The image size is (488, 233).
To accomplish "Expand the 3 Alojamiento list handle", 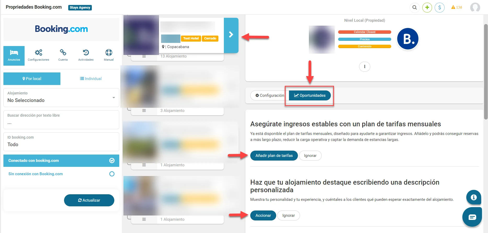I will click(144, 111).
